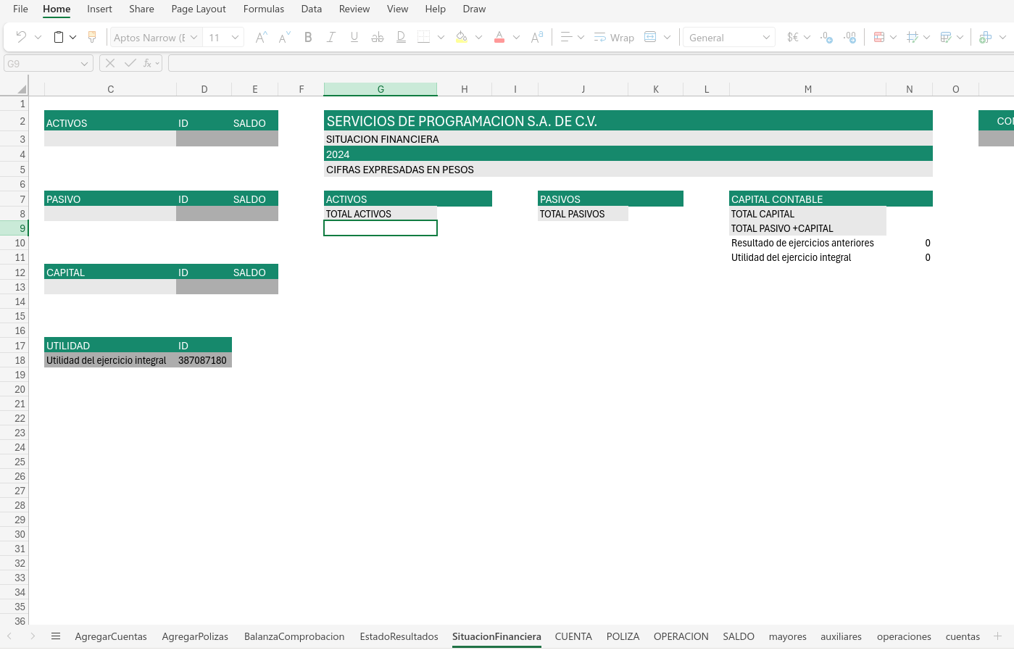1014x653 pixels.
Task: Apply yellow fill color bucket
Action: tap(462, 37)
